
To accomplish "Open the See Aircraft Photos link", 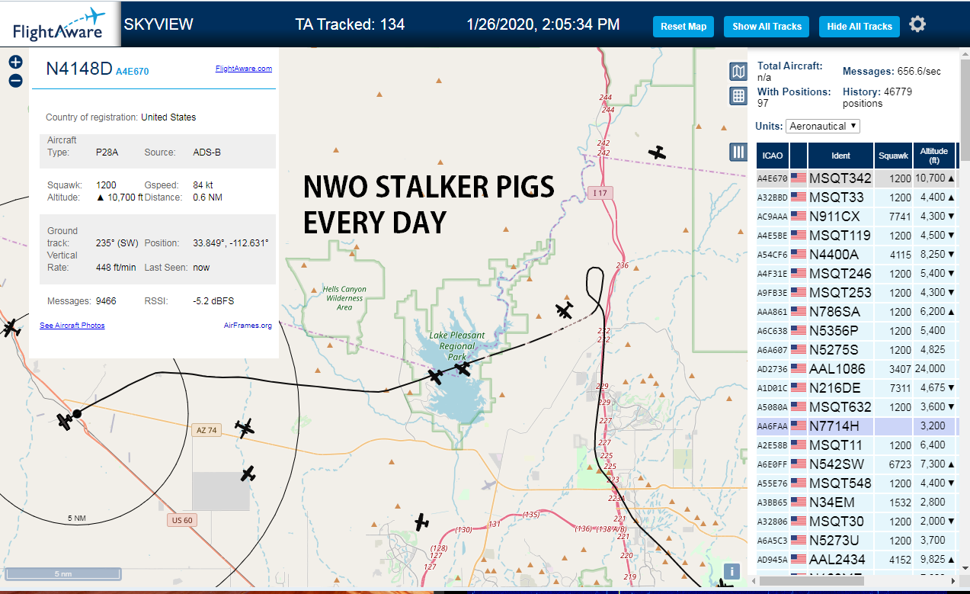I will pos(72,326).
